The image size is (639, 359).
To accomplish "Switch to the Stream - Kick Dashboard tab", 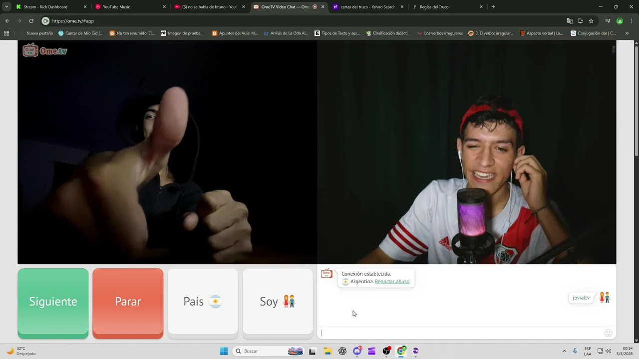I will point(51,7).
